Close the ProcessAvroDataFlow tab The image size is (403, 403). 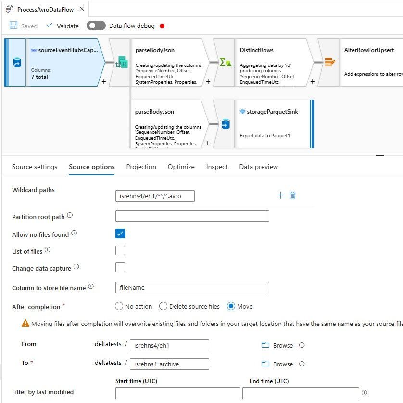coord(82,9)
